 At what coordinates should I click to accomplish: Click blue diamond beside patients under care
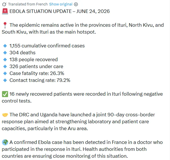(x=5, y=66)
